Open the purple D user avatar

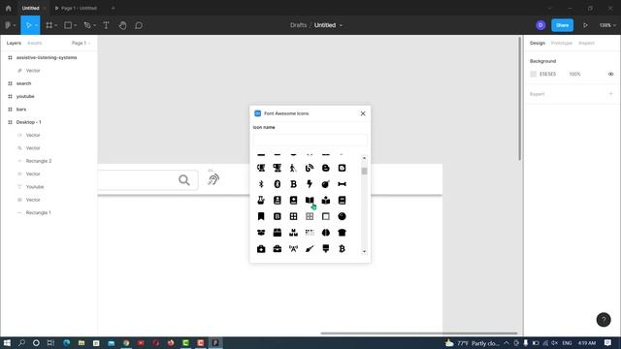pyautogui.click(x=540, y=25)
